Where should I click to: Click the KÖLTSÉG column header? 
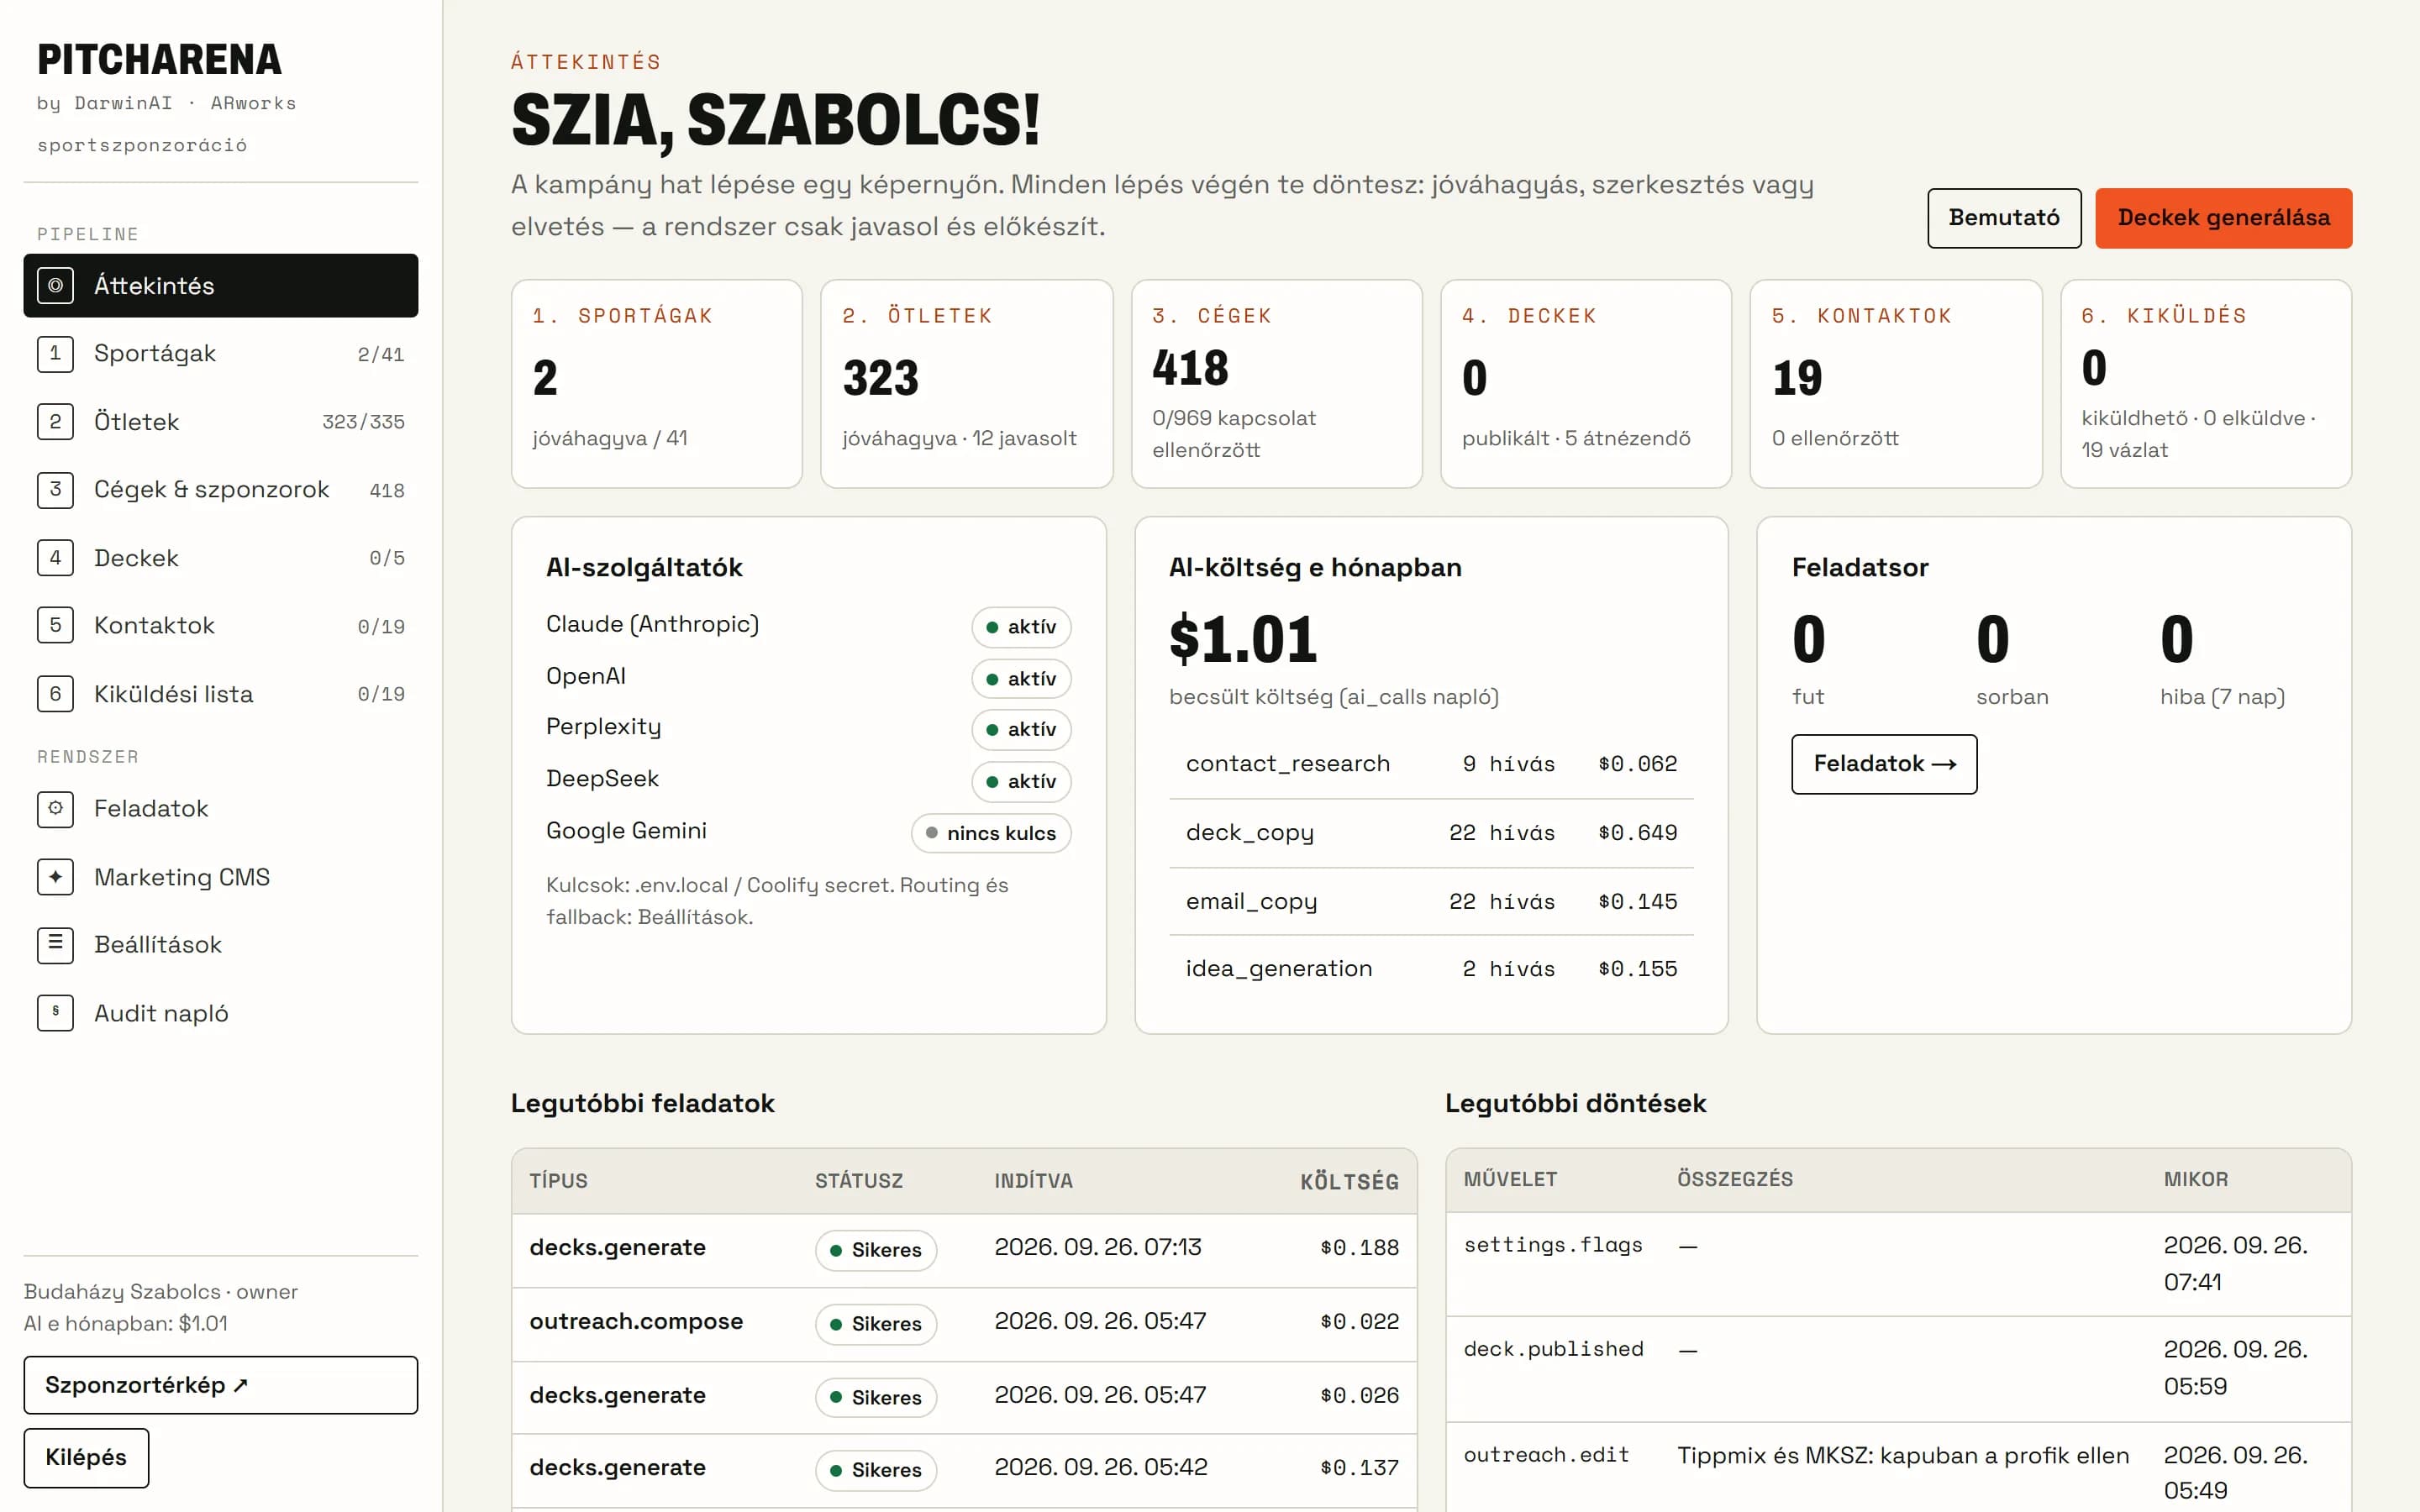pos(1349,1182)
